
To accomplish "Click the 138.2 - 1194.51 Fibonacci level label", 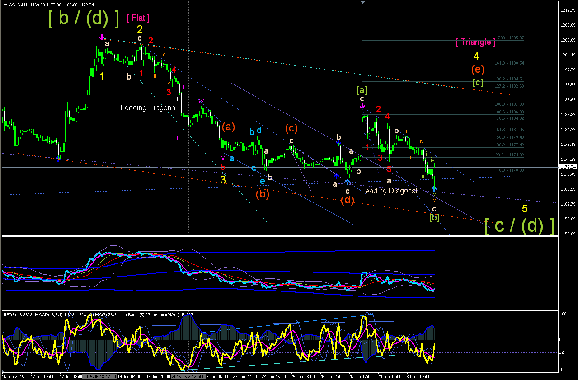I will coord(509,79).
